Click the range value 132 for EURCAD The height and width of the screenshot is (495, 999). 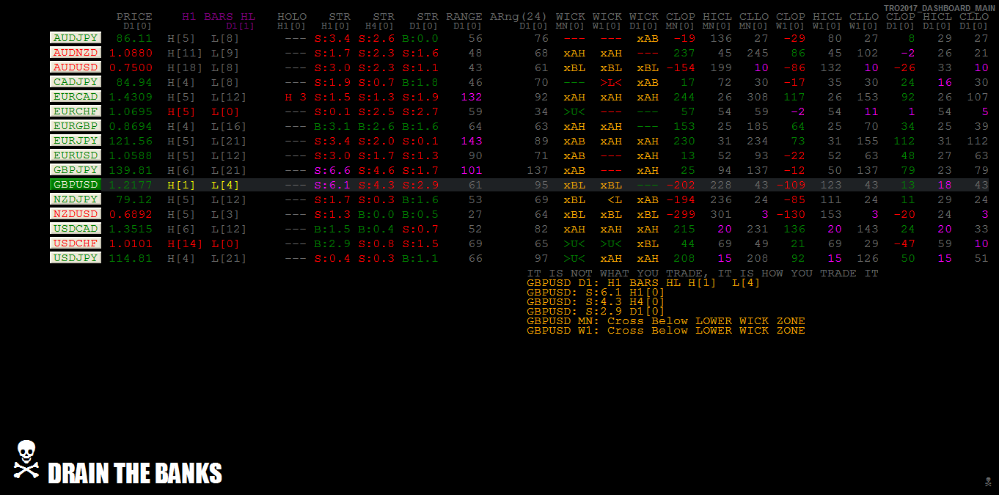point(472,97)
